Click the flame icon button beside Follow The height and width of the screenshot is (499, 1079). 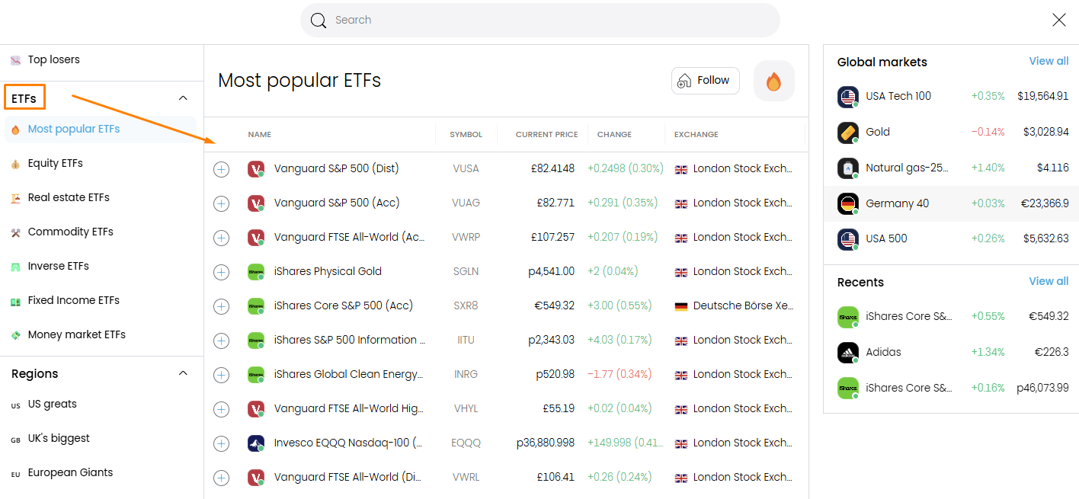point(773,81)
